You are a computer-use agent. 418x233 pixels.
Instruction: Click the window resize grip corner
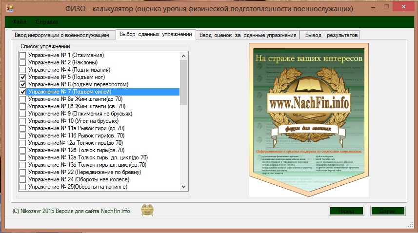pos(411,225)
